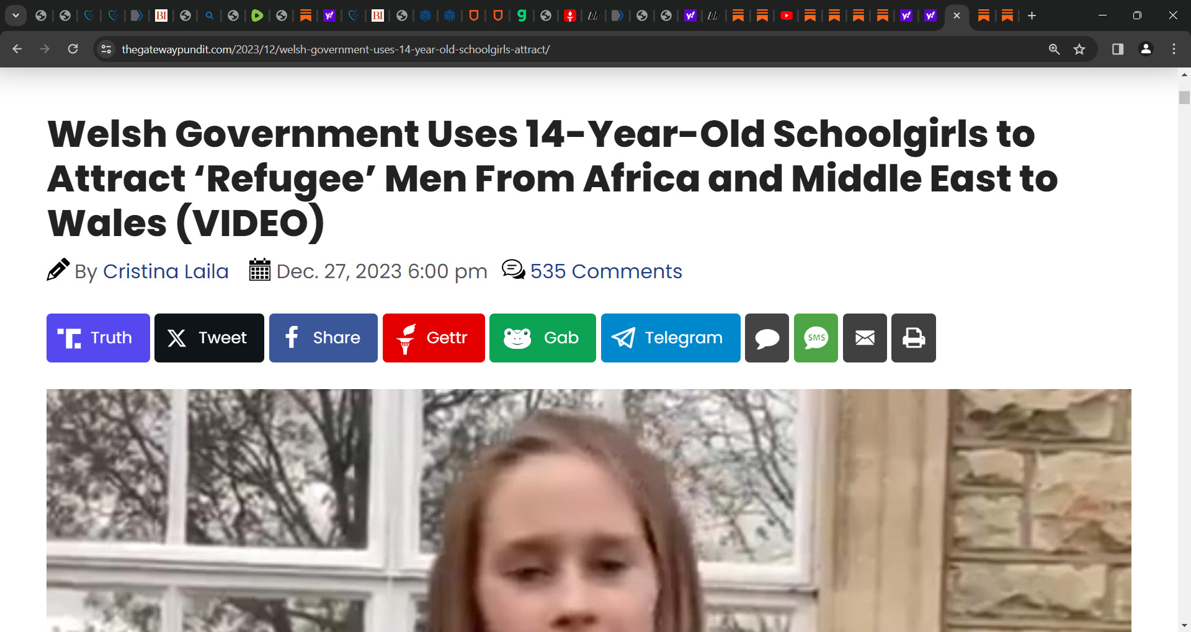Share the article through Telegram
This screenshot has height=632, width=1191.
(x=671, y=338)
